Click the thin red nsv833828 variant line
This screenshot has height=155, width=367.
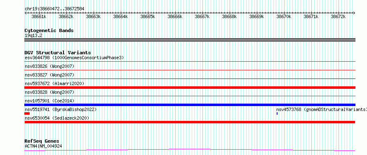pyautogui.click(x=190, y=96)
